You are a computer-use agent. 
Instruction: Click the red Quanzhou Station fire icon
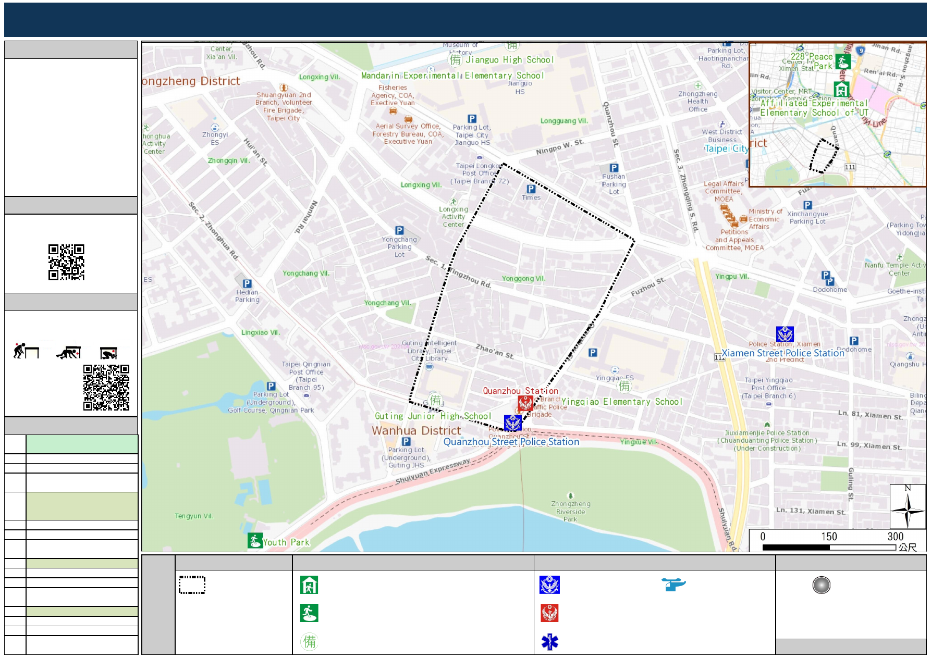pyautogui.click(x=525, y=403)
